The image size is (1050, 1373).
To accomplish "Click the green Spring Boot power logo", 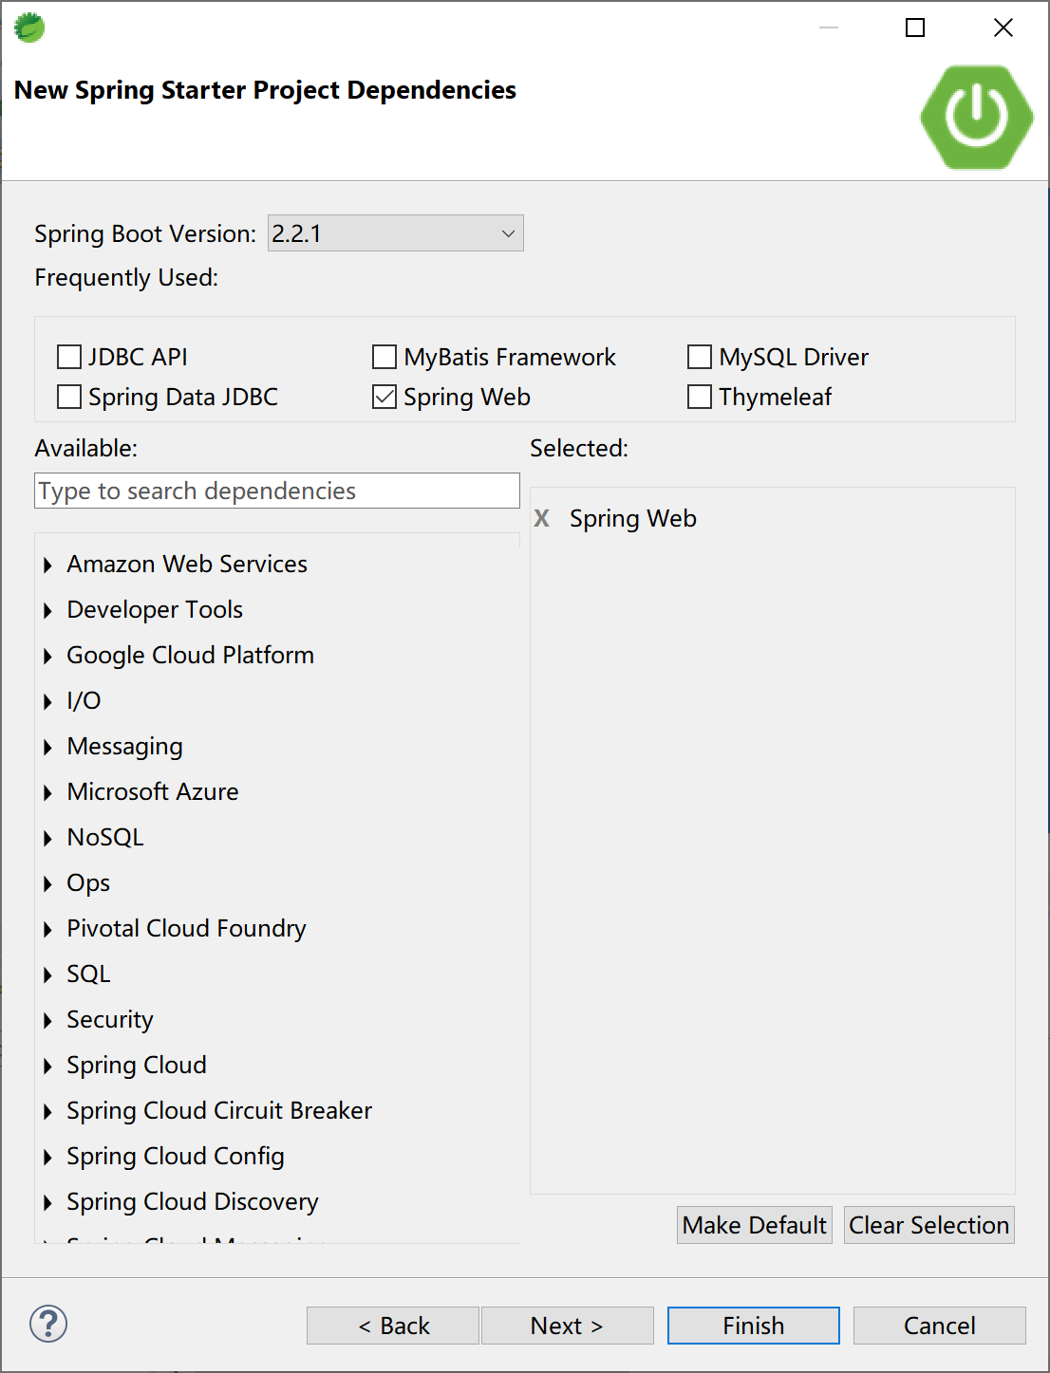I will [976, 117].
